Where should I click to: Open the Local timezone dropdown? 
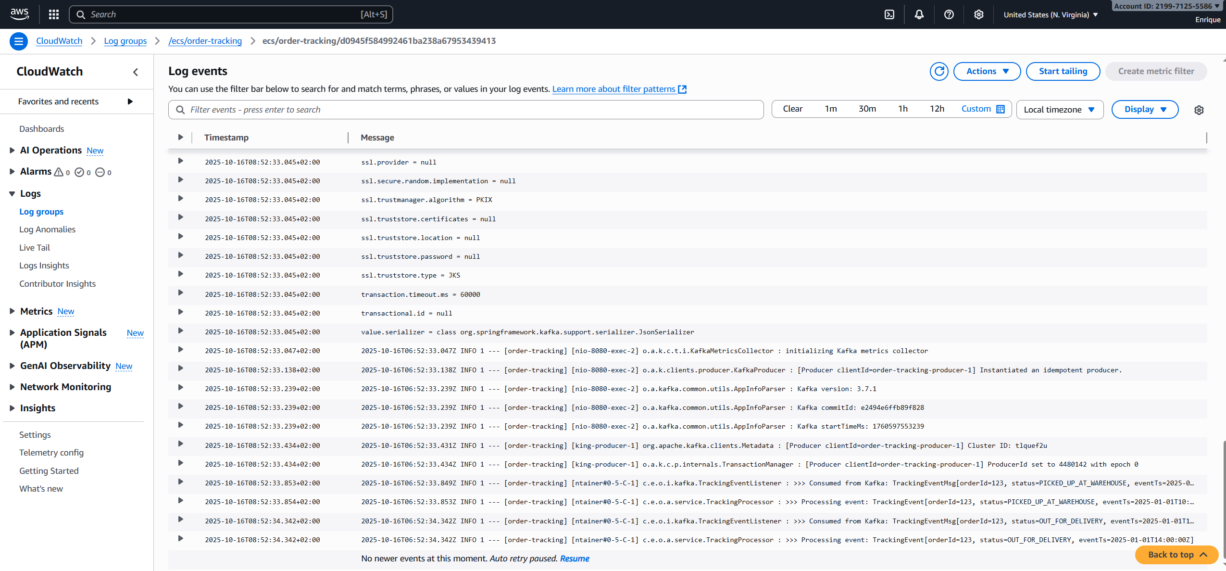1059,109
